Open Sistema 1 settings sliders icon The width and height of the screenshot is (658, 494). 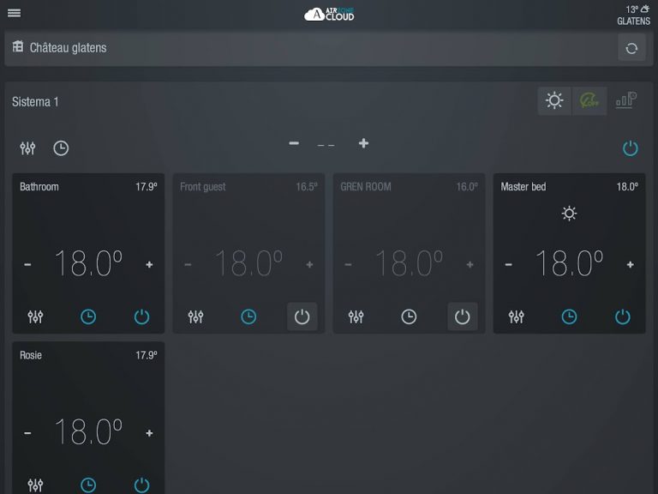[27, 148]
